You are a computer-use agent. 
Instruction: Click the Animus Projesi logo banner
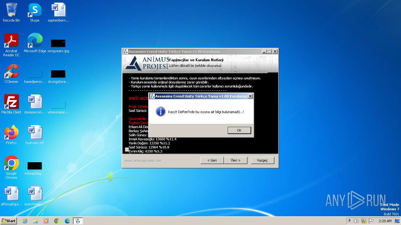pyautogui.click(x=147, y=63)
